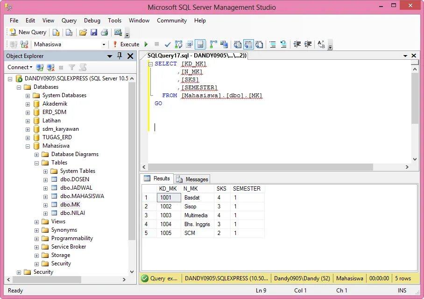
Task: Click the N_MK column header
Action: click(197, 189)
